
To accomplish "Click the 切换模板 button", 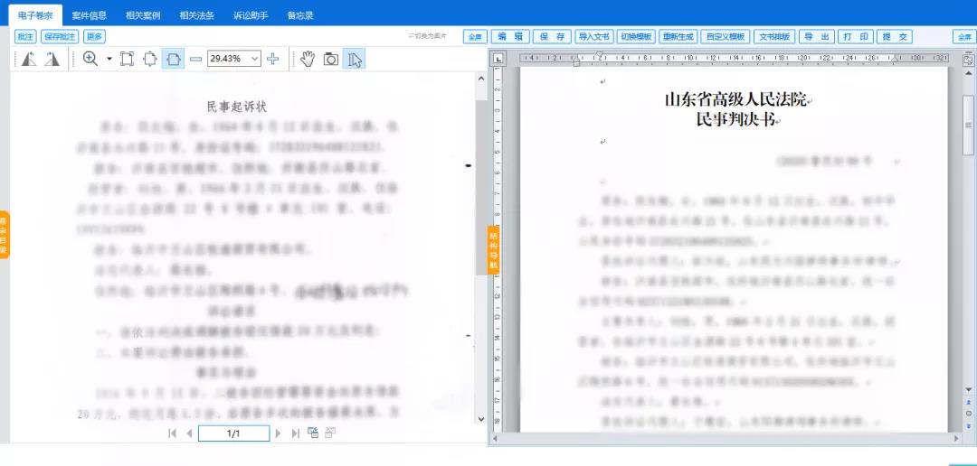I will tap(636, 37).
